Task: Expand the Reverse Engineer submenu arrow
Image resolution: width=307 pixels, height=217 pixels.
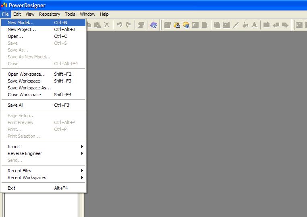Action: (x=82, y=153)
